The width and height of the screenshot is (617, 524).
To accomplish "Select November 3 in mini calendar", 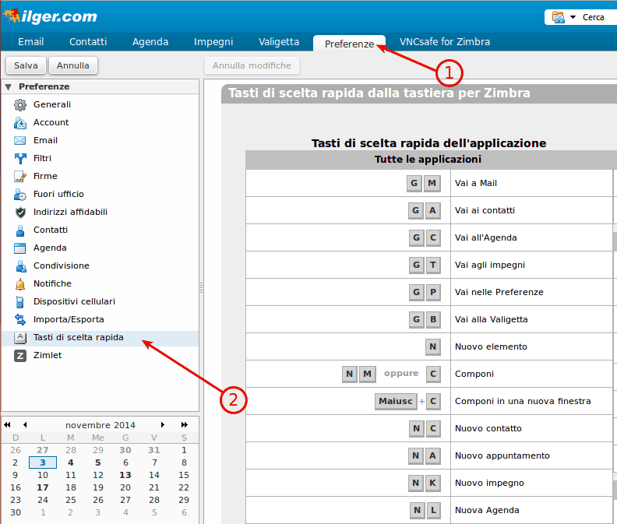I will (x=43, y=462).
